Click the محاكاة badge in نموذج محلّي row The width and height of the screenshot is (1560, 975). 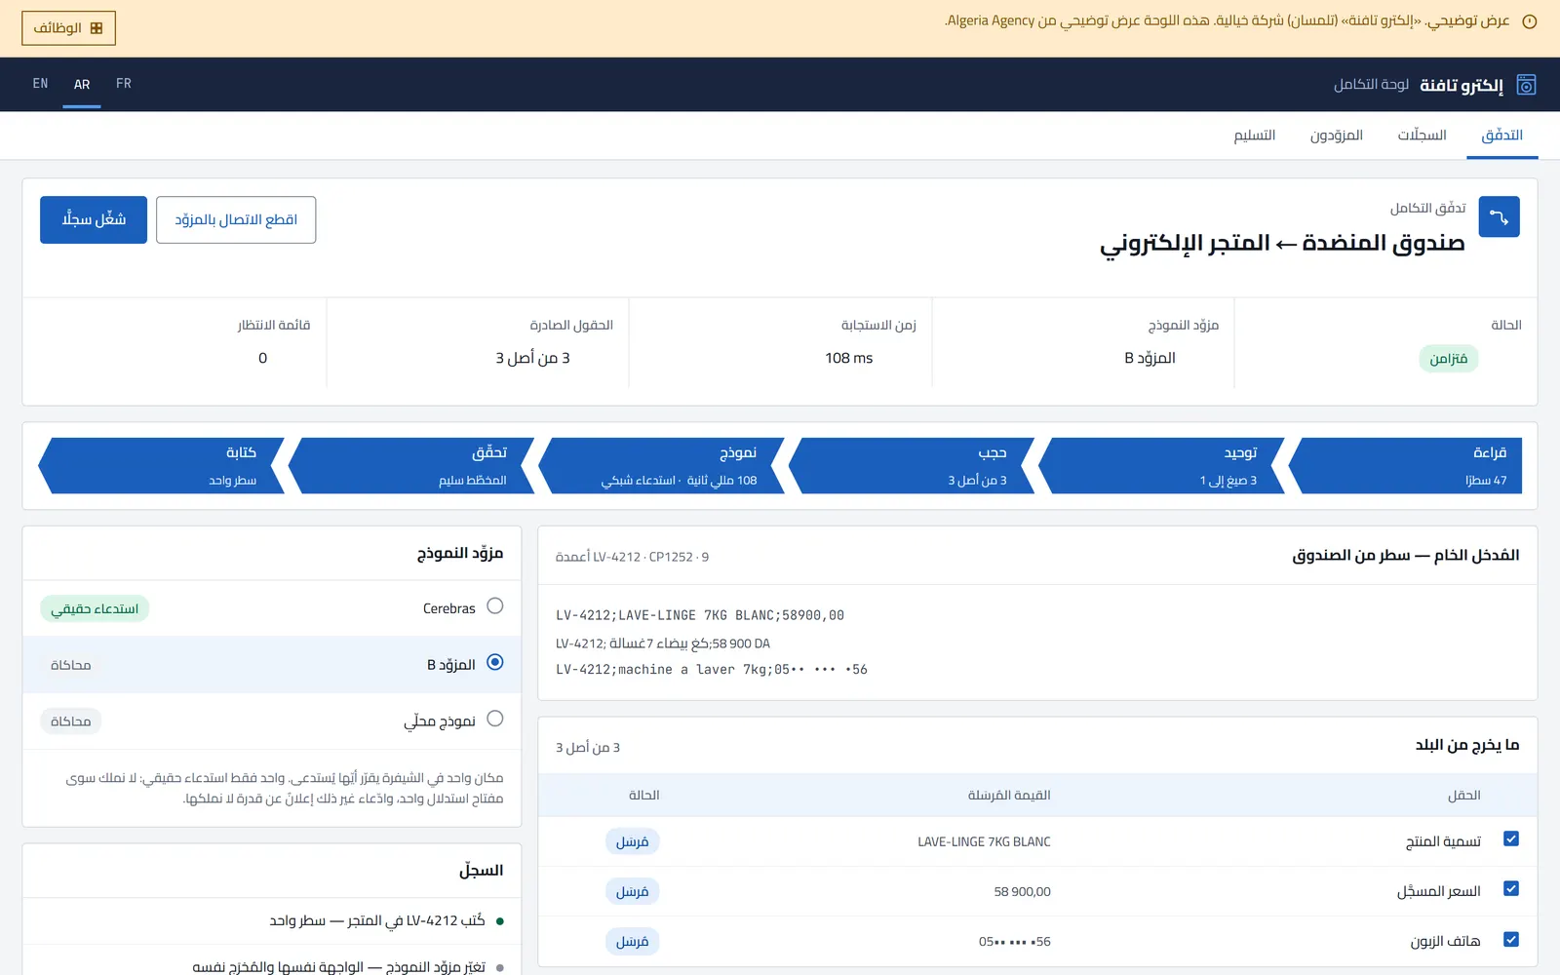click(x=71, y=721)
